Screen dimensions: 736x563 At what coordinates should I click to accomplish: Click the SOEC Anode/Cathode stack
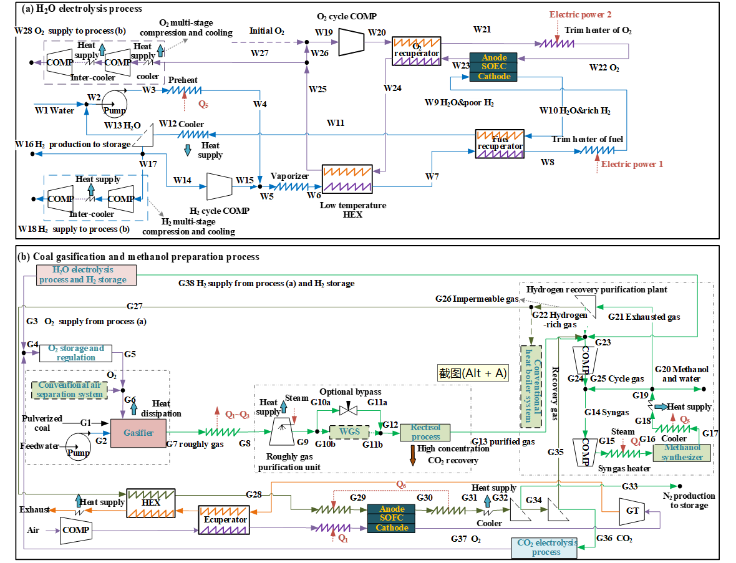495,67
